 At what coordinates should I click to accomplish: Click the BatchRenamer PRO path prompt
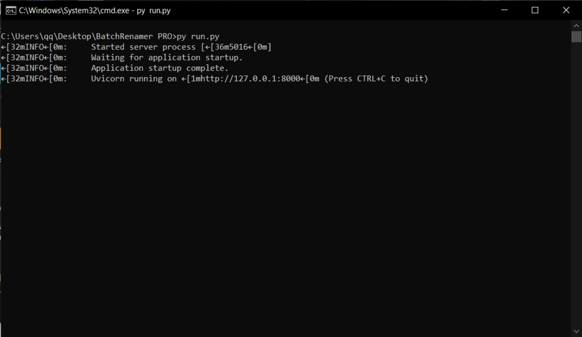89,37
